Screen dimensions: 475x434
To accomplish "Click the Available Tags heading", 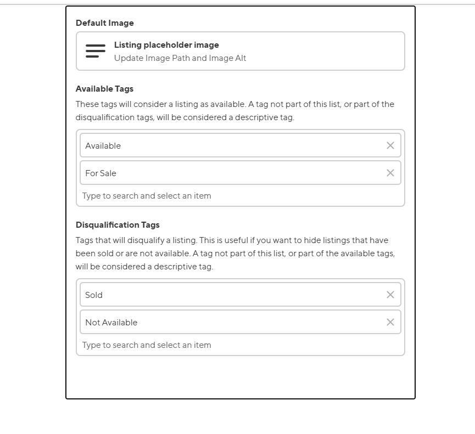I will tap(104, 89).
